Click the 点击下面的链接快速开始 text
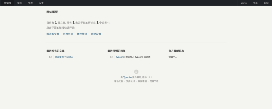 click(x=61, y=28)
